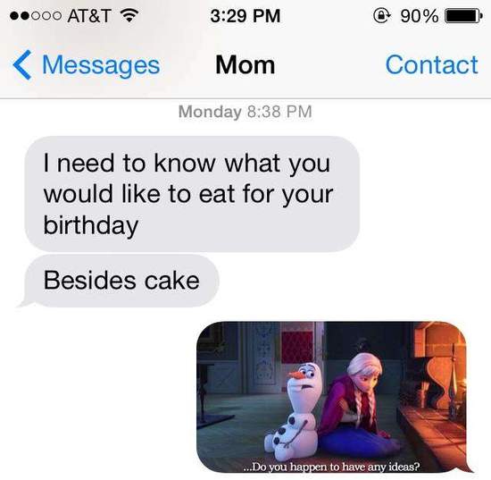
Task: Tap the 3:29 PM clock
Action: point(245,16)
